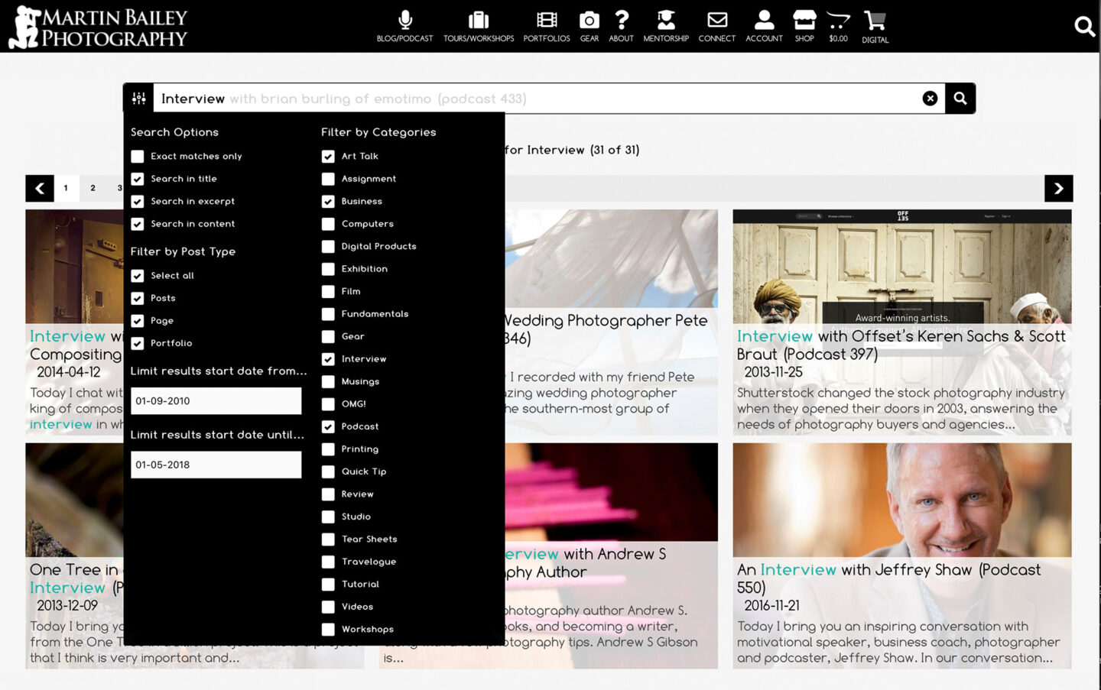Toggle the Tutorial category checkbox
The image size is (1101, 690).
pos(328,585)
